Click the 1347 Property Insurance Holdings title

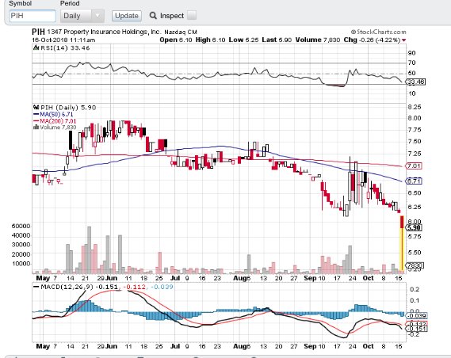point(104,32)
